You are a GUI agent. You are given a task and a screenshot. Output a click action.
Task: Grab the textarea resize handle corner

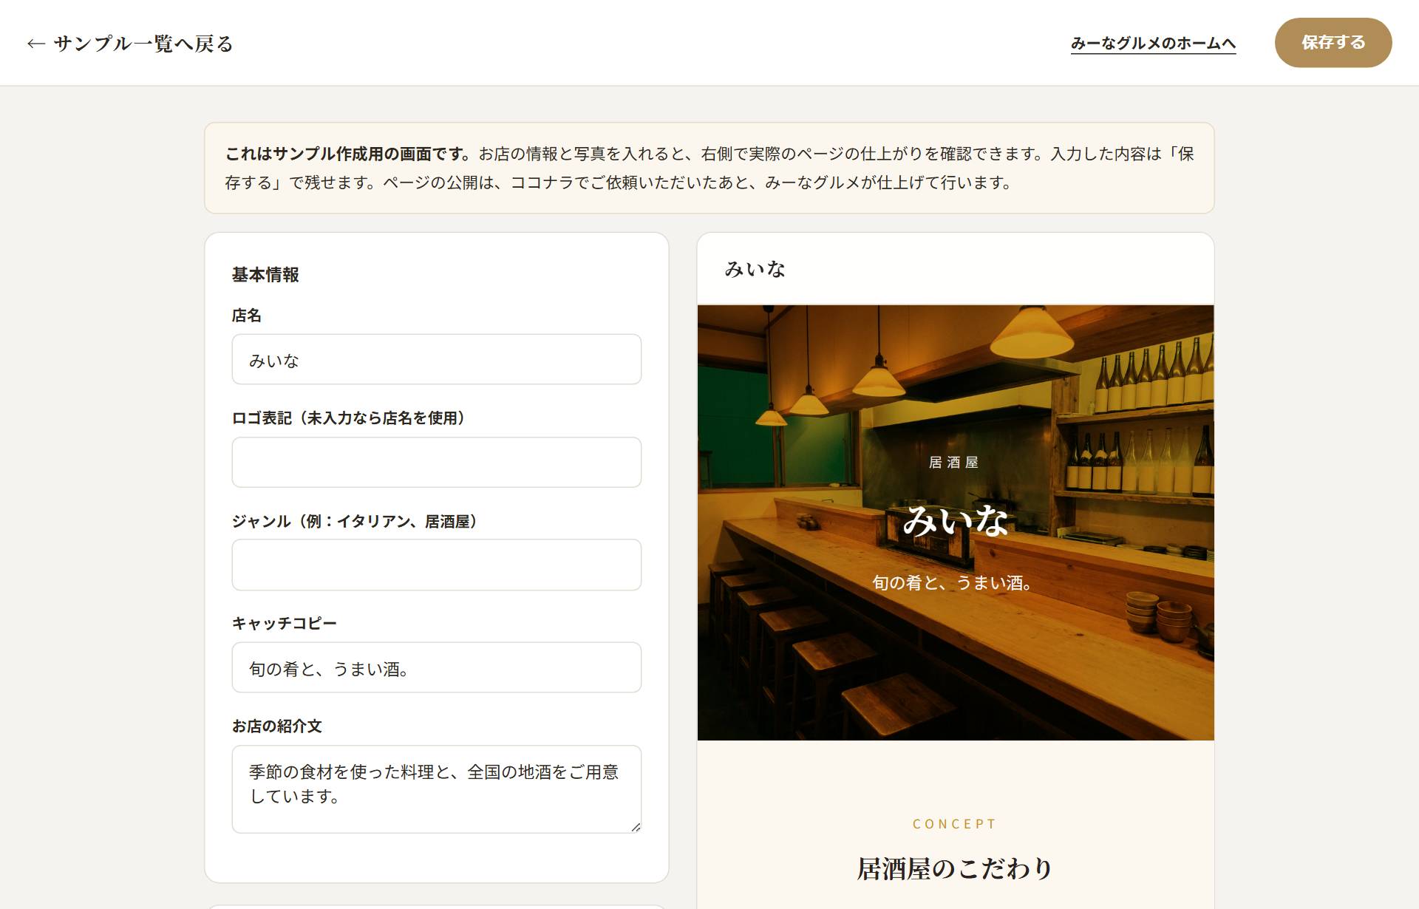coord(636,827)
